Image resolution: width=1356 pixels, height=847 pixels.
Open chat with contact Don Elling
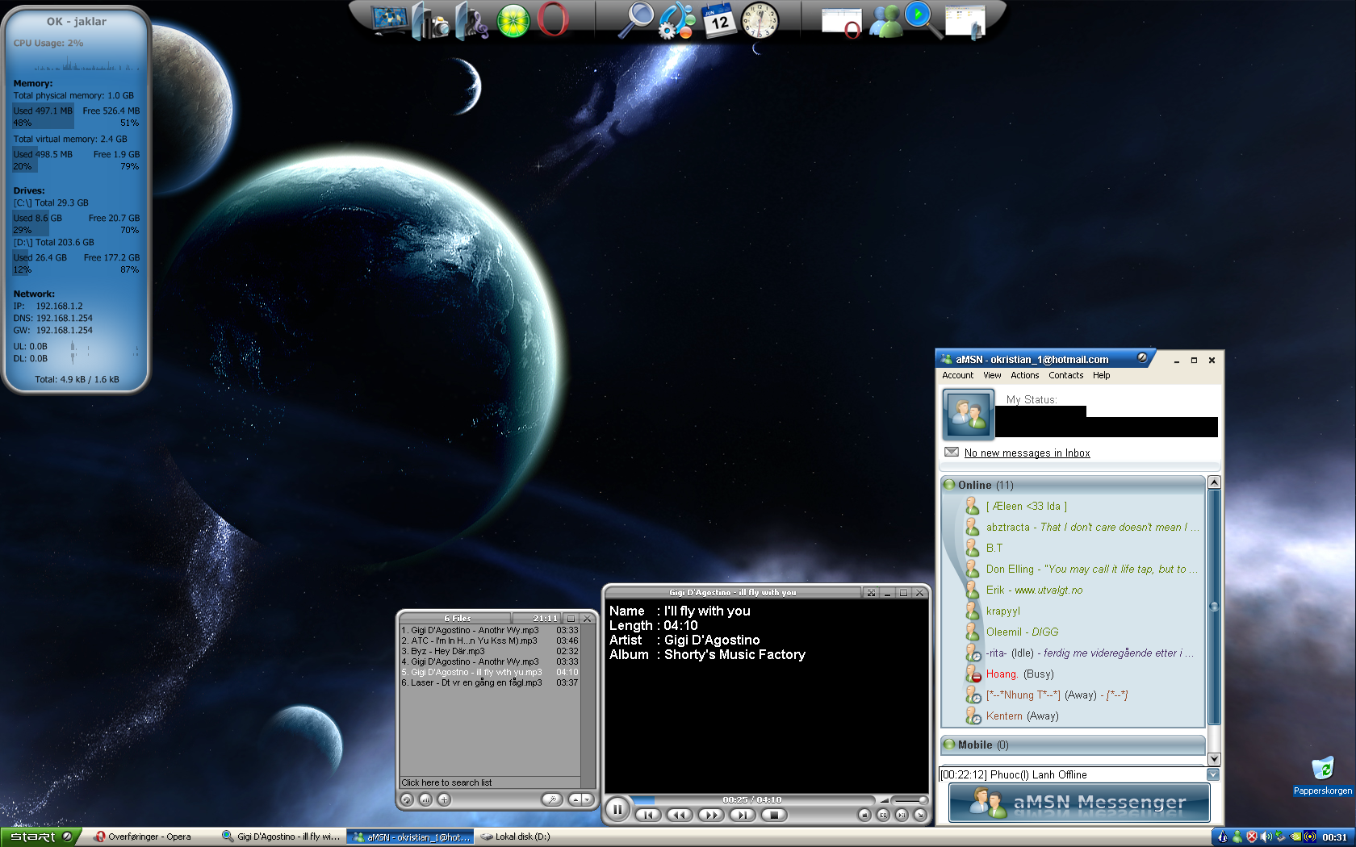[1082, 569]
